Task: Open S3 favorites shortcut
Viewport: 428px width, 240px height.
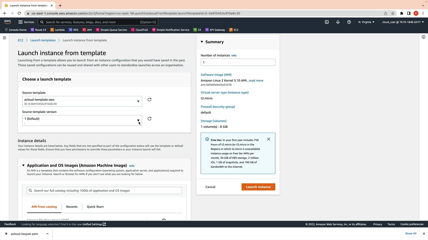Action: click(197, 30)
